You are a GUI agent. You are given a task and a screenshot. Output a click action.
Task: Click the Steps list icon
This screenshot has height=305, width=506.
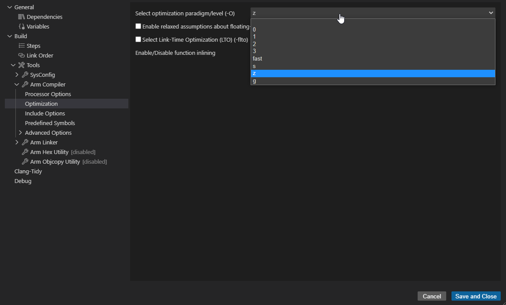(x=22, y=46)
